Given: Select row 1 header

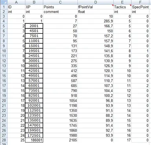Looking at the screenshot, I should pos(4,7).
